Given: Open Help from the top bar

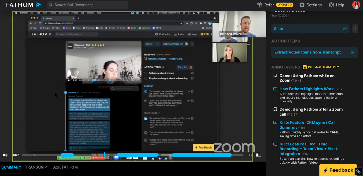Looking at the screenshot, I should [331, 5].
